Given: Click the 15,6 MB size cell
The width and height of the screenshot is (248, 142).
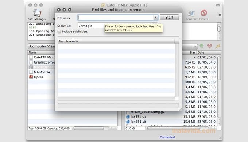Looking at the screenshot, I should click(189, 122).
